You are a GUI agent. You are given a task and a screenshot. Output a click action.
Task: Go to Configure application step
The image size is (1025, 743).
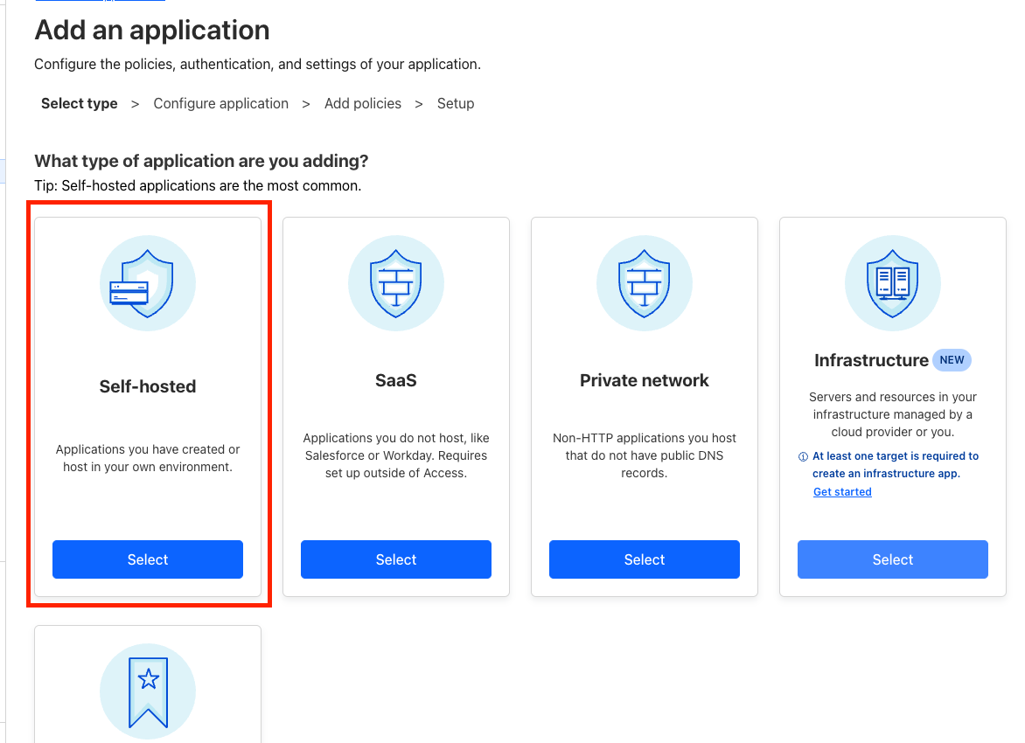[221, 104]
